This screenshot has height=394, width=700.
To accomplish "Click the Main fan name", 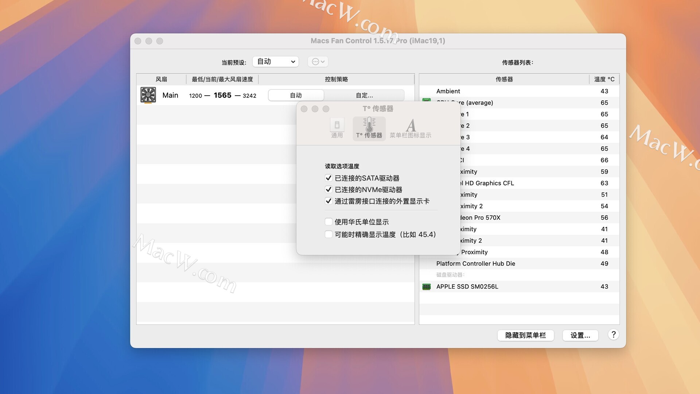I will (x=170, y=95).
